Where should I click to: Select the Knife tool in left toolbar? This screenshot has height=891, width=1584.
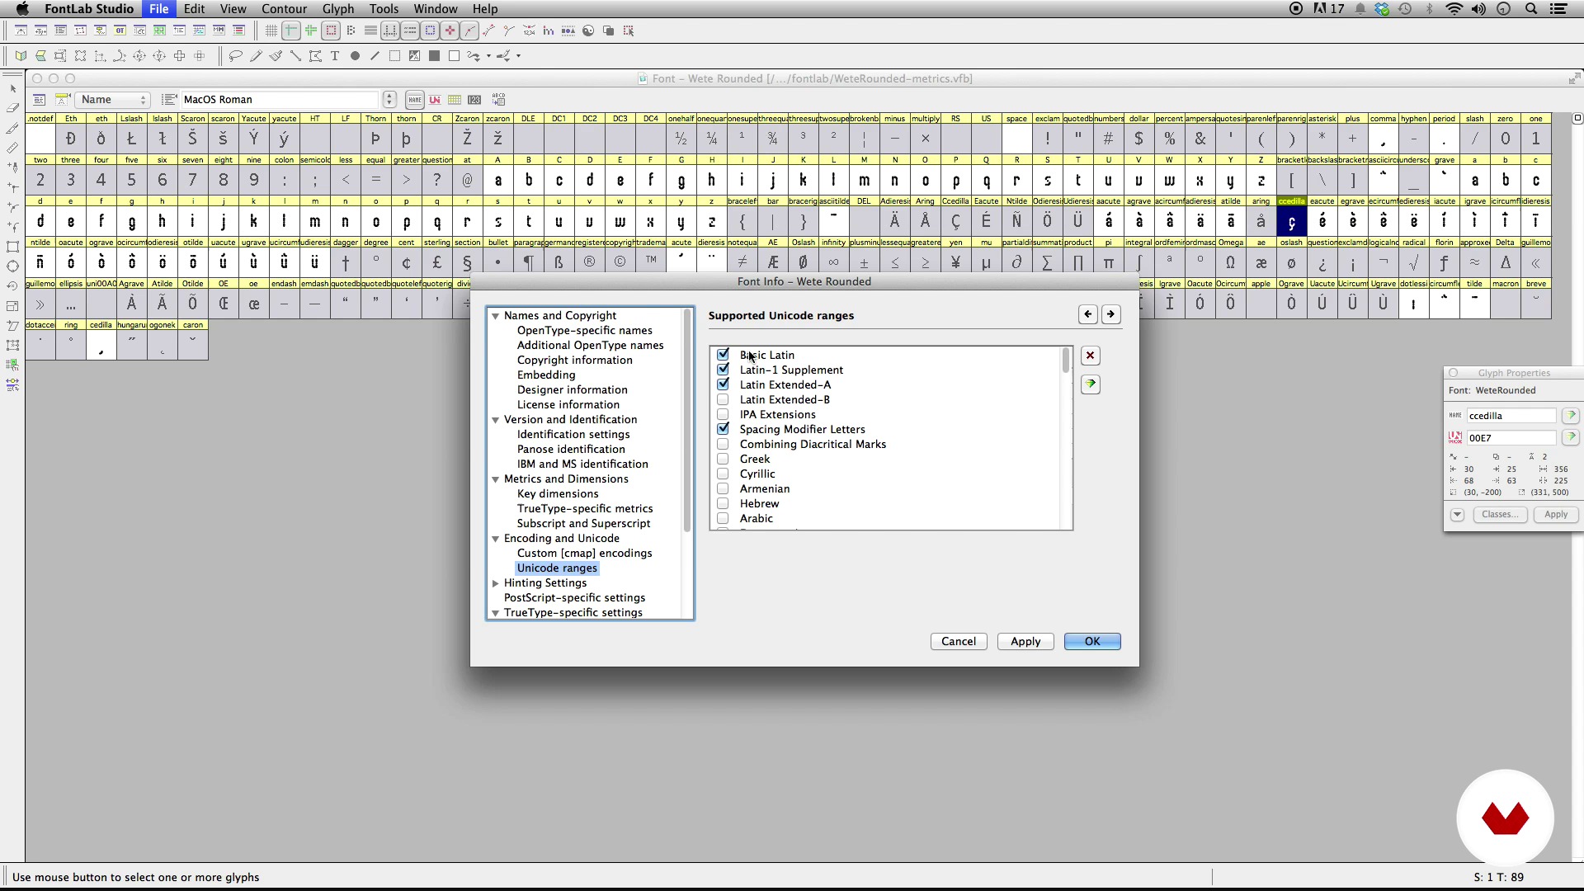point(12,128)
